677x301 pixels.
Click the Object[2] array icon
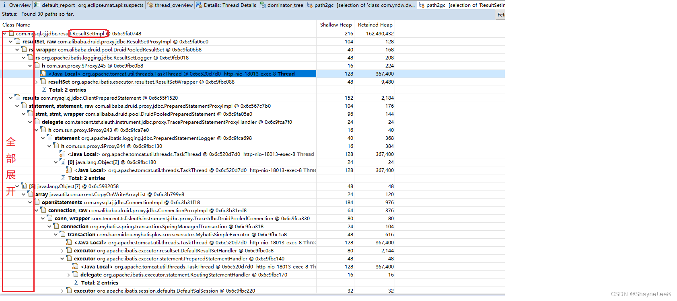pos(63,162)
